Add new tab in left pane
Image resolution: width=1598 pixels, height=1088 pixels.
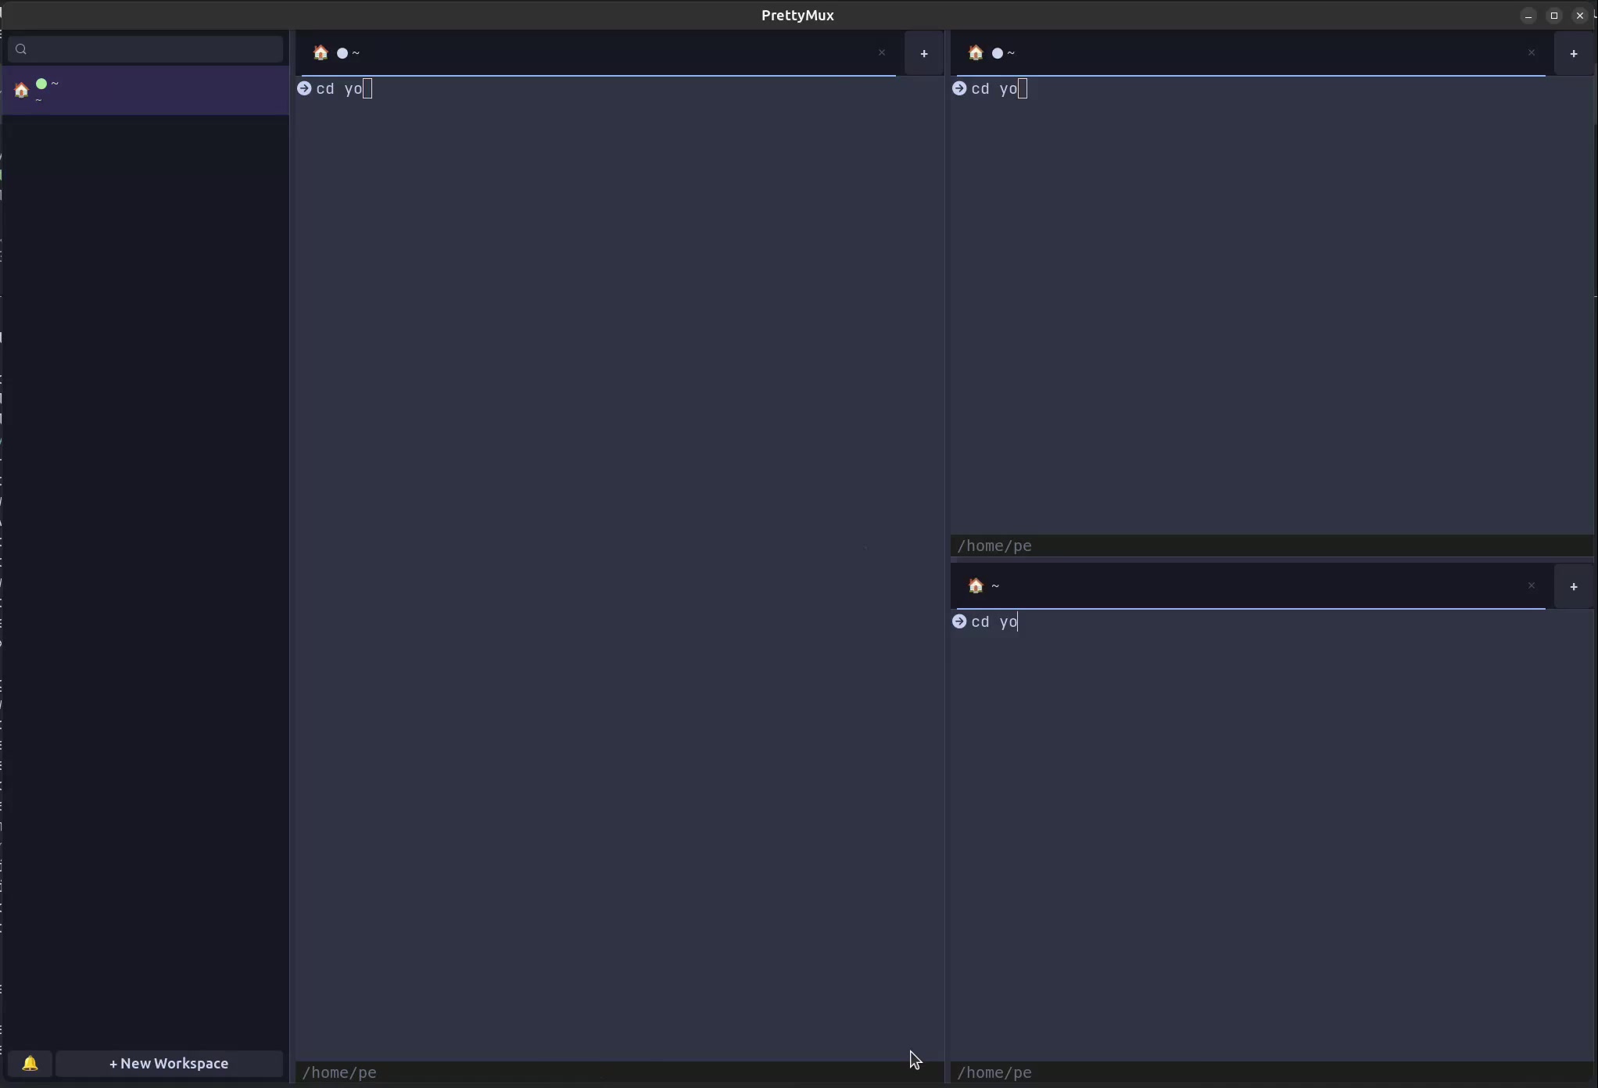(923, 54)
